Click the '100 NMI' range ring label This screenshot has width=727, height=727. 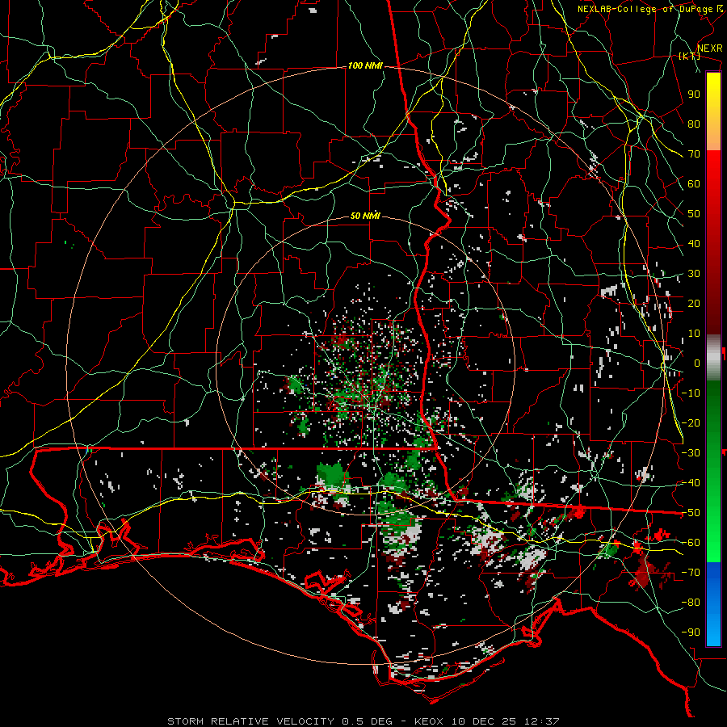365,66
